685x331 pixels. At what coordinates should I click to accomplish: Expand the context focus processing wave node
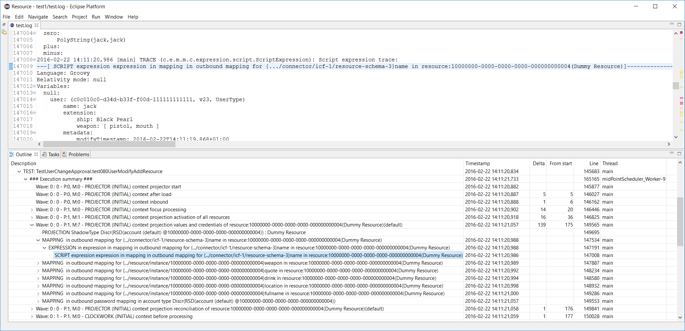[x=32, y=210]
